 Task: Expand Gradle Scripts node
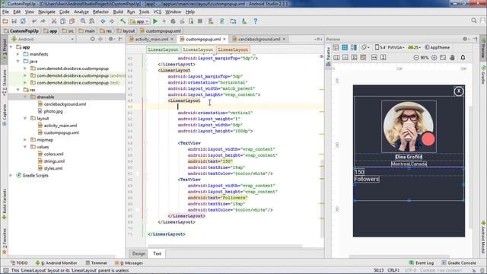(x=11, y=176)
